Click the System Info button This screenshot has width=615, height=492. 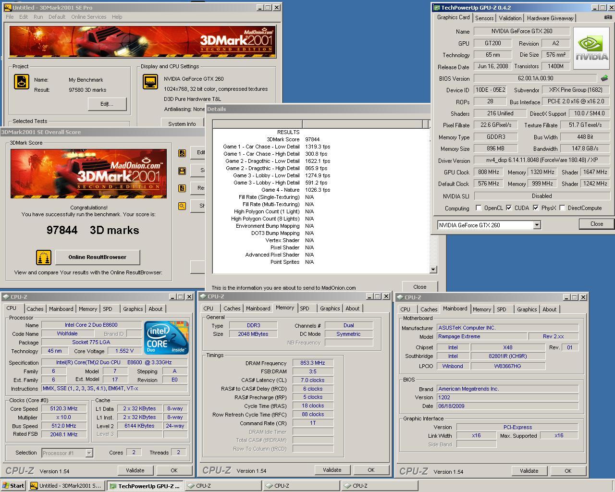click(x=182, y=123)
